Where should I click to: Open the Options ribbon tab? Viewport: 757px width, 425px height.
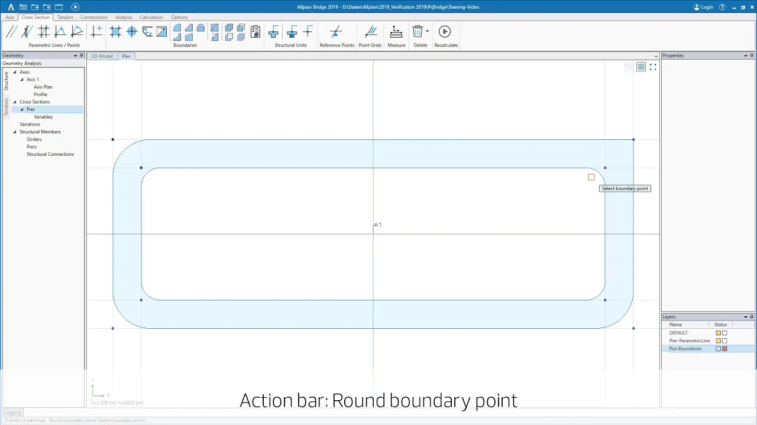pos(179,17)
